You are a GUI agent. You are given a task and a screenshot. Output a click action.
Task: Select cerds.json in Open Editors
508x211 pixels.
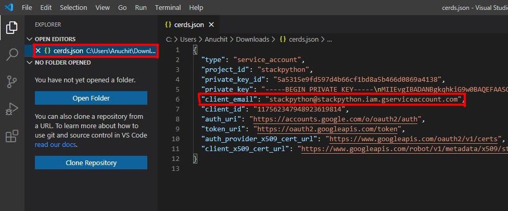click(x=92, y=51)
